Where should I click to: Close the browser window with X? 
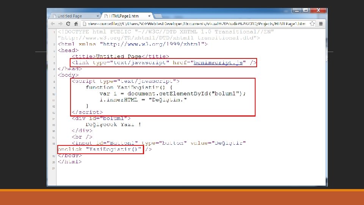(x=318, y=11)
